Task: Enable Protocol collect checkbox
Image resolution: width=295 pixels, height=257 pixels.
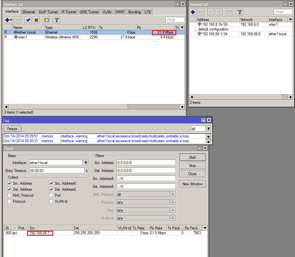Action: click(9, 201)
